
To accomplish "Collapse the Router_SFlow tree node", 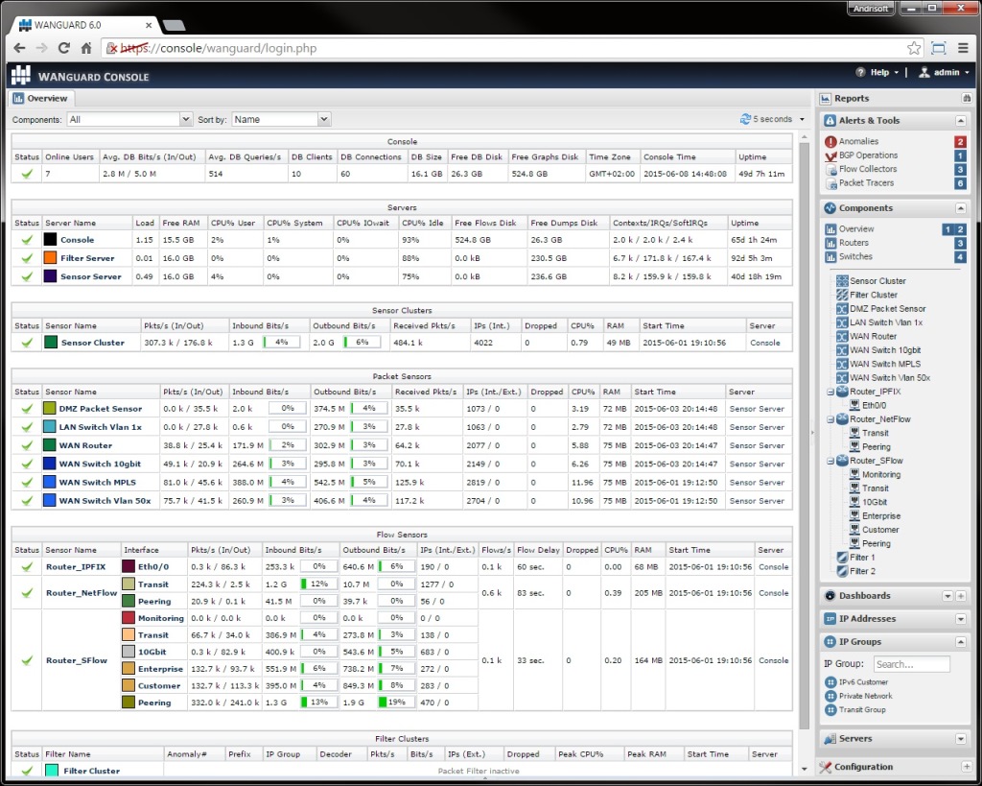I will coord(830,461).
